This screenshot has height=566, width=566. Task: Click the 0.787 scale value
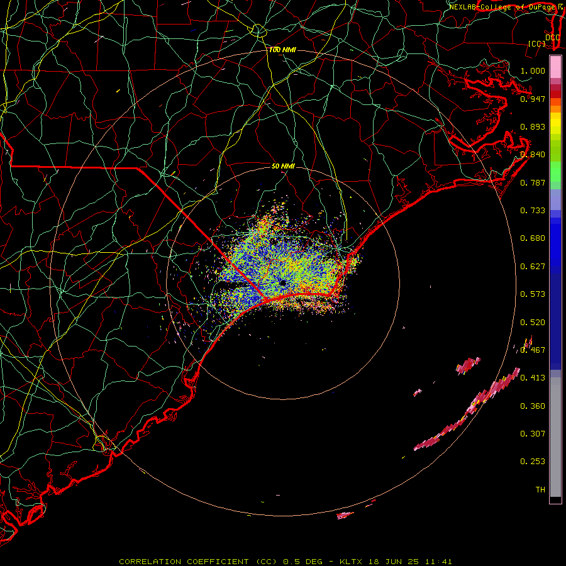(x=533, y=182)
